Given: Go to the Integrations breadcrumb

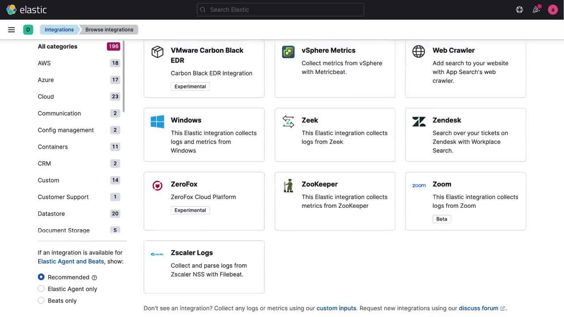Looking at the screenshot, I should click(x=59, y=29).
